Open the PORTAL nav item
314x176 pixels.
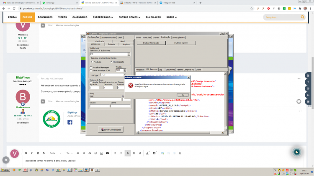coord(13,17)
